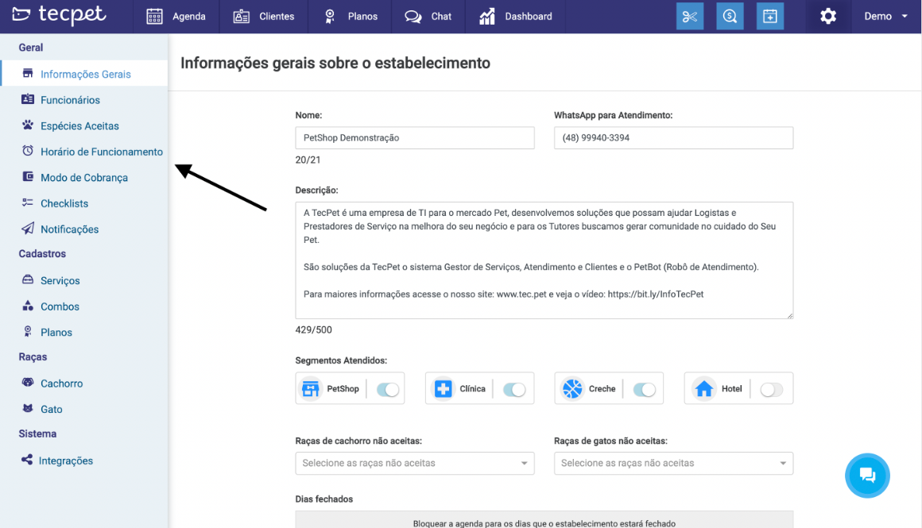922x528 pixels.
Task: Click the scissors icon in top bar
Action: pyautogui.click(x=689, y=17)
